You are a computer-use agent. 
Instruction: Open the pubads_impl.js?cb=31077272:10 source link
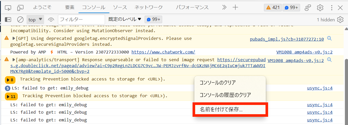287,39
